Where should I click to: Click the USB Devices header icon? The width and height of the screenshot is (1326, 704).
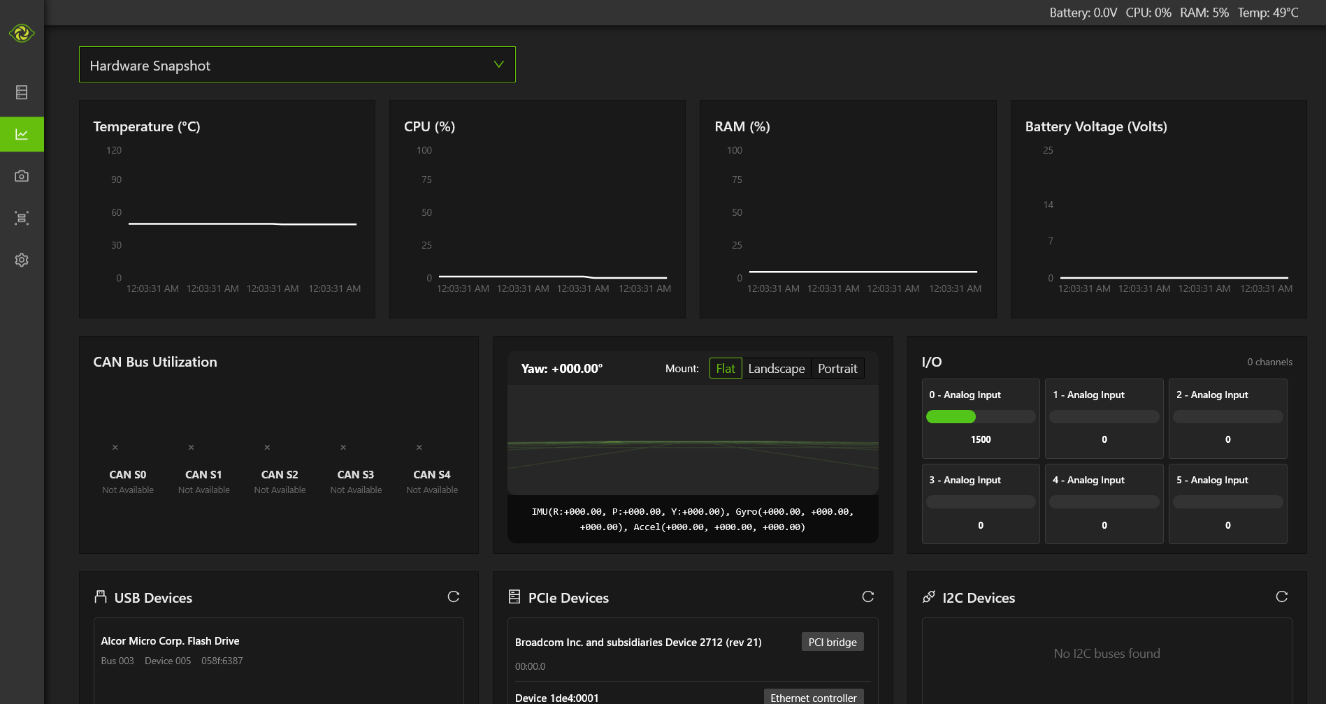click(101, 596)
